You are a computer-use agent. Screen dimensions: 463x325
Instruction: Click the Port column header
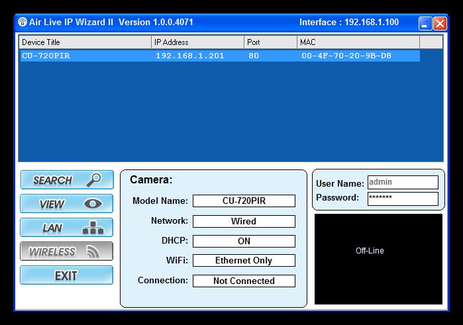click(x=270, y=42)
